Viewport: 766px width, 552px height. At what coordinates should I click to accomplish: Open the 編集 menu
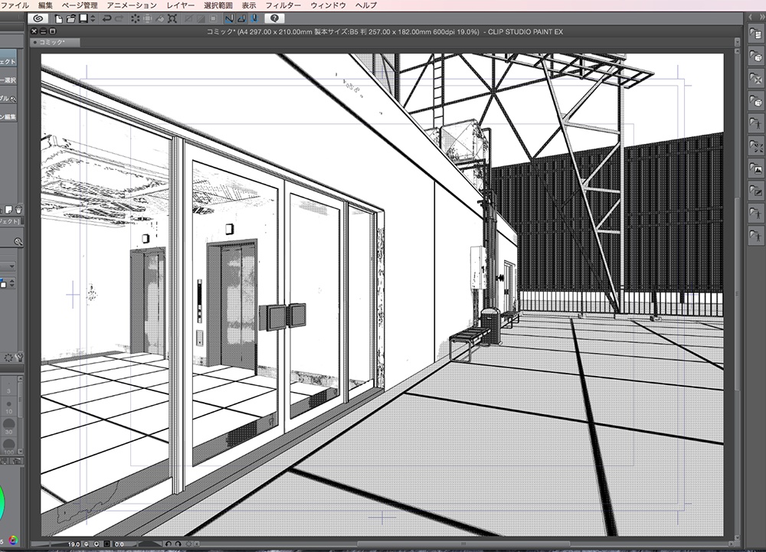45,5
